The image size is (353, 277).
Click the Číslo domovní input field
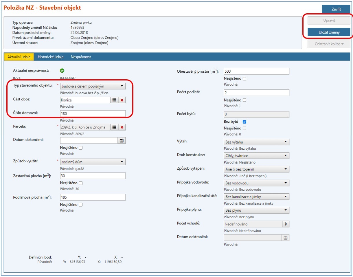93,114
